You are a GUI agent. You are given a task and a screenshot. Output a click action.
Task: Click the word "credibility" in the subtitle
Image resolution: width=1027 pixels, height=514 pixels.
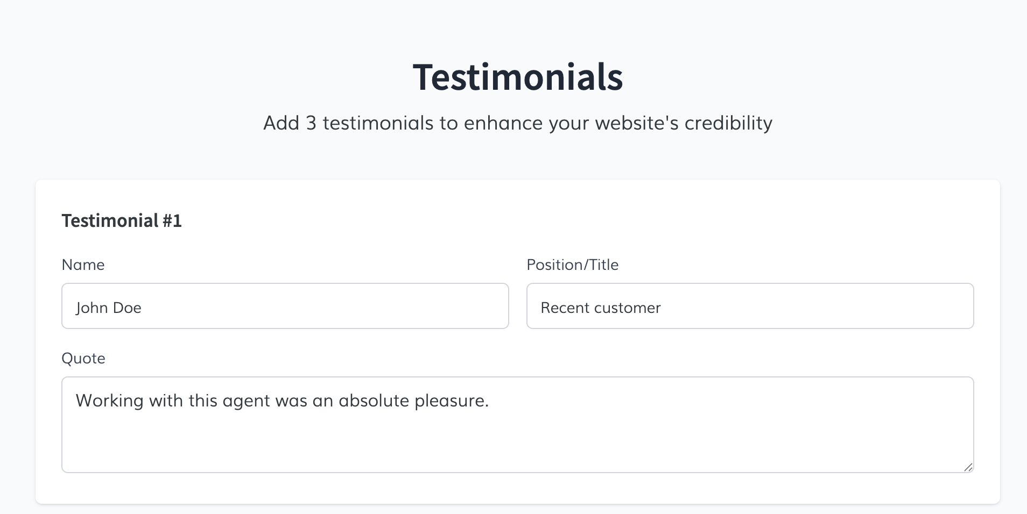728,123
